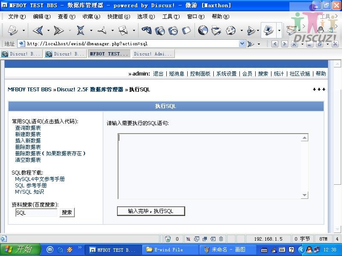Screen dimensions: 342x256
Task: Click the New page toolbar icon
Action: tap(13, 30)
